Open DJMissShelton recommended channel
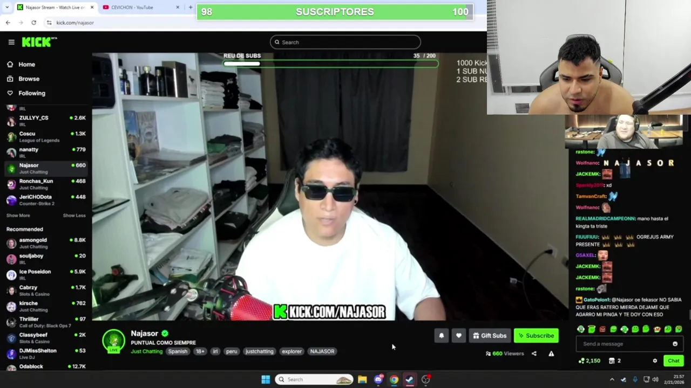The width and height of the screenshot is (691, 388). pyautogui.click(x=46, y=353)
